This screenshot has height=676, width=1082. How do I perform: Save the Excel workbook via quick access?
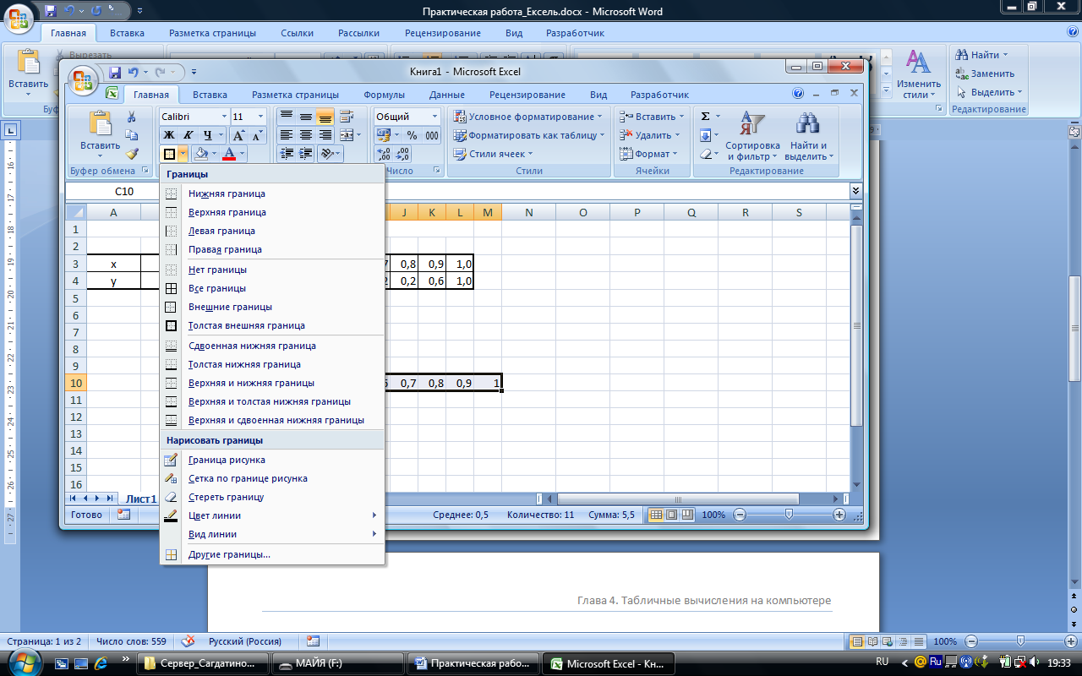tap(114, 73)
